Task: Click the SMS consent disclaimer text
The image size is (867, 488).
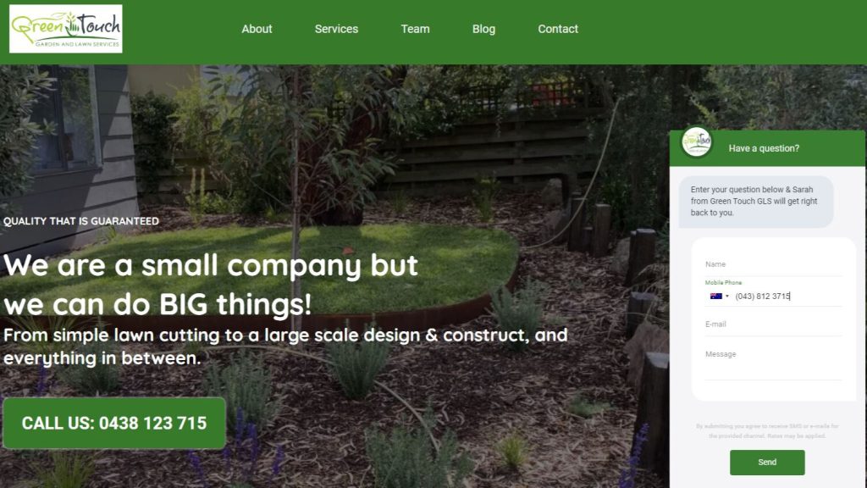Action: 767,431
